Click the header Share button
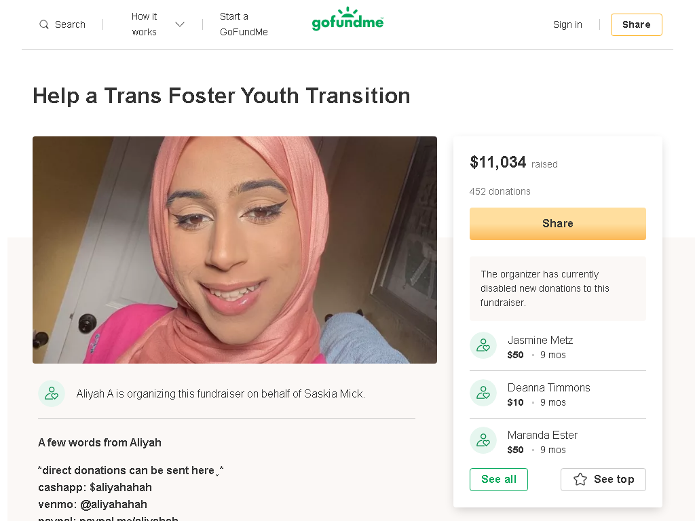Screen dimensions: 695x521 (x=637, y=25)
